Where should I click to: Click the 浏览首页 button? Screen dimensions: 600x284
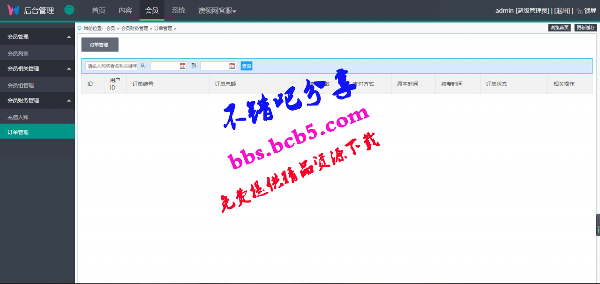pyautogui.click(x=559, y=28)
